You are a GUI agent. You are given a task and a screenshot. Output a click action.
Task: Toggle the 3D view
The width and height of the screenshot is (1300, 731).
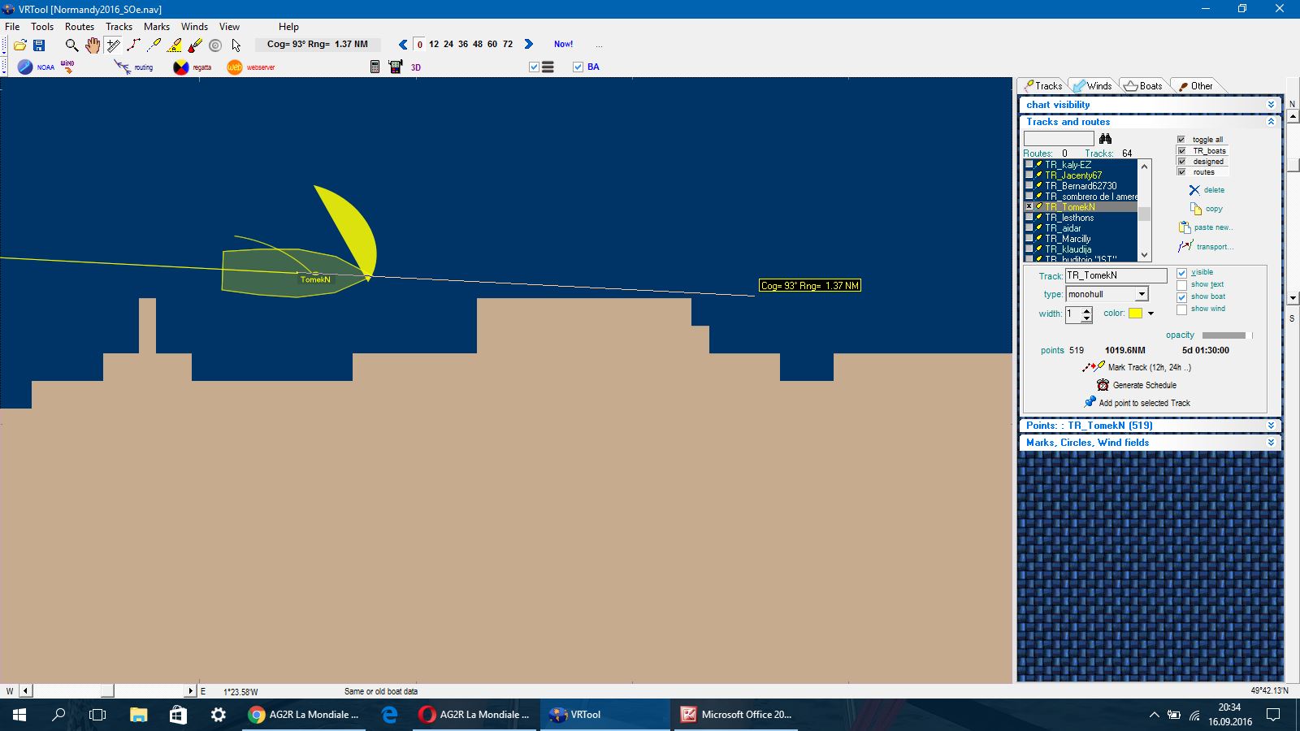coord(416,67)
